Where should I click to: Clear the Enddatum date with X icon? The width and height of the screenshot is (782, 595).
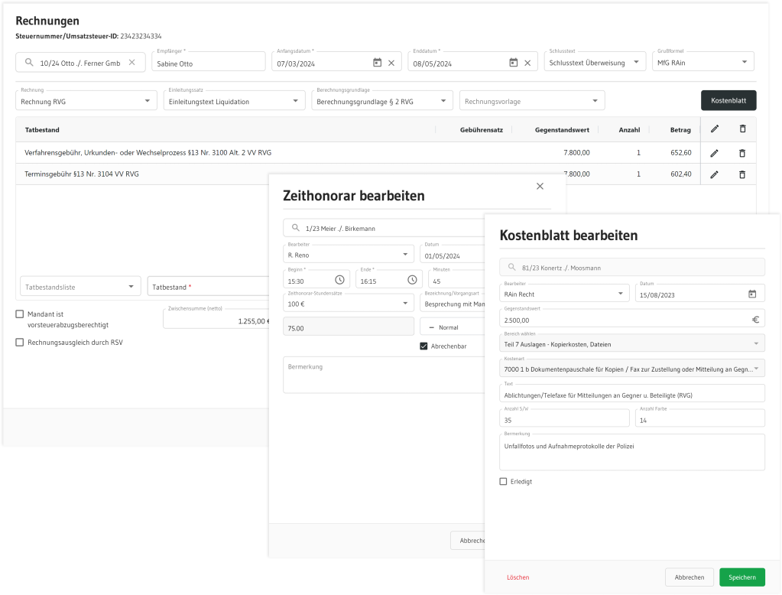click(x=527, y=63)
